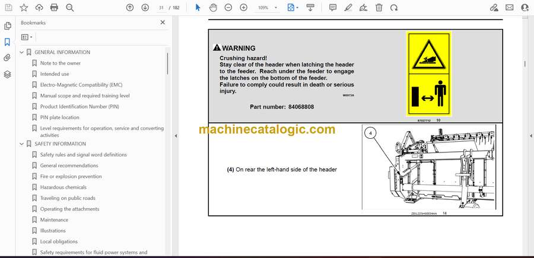Collapse the SAFETY INFORMATION bookmark section
This screenshot has width=534, height=258.
tap(22, 144)
